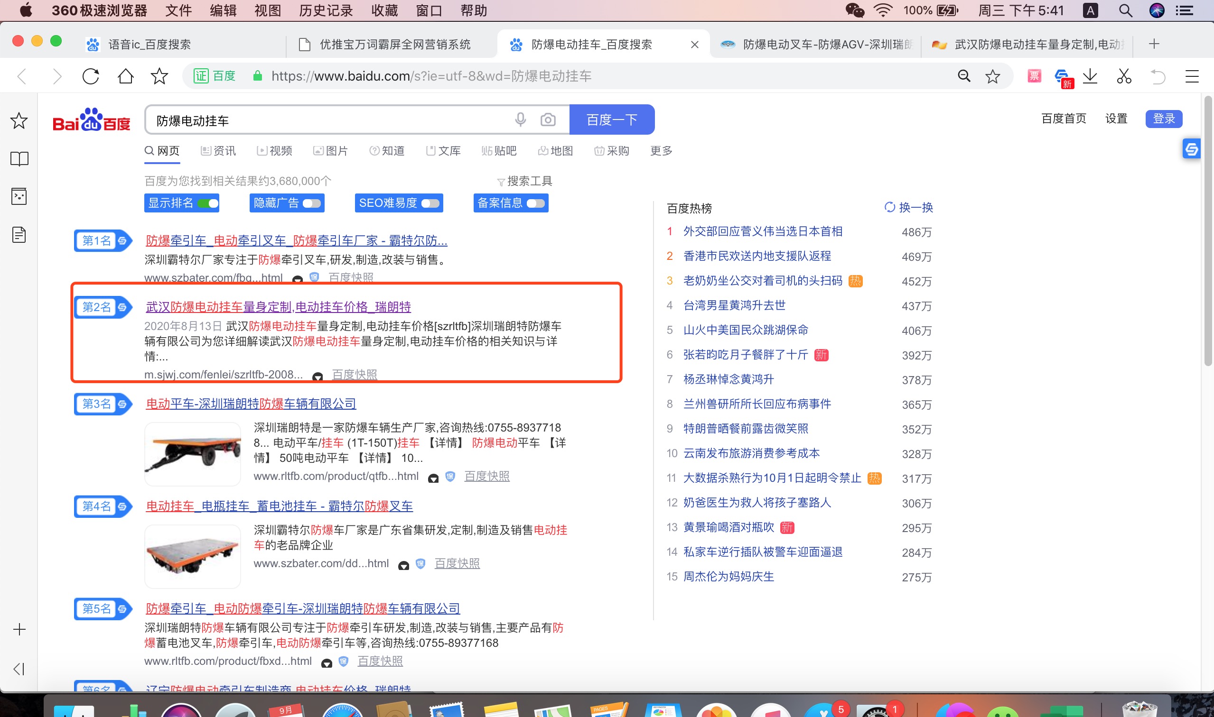Click the blue extension icon with 新 badge

[x=1064, y=78]
